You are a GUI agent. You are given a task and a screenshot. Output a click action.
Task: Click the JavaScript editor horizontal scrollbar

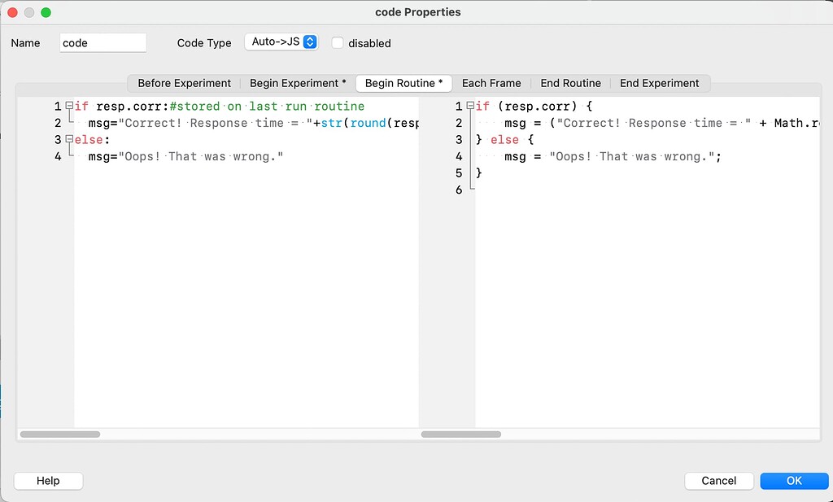tap(461, 434)
